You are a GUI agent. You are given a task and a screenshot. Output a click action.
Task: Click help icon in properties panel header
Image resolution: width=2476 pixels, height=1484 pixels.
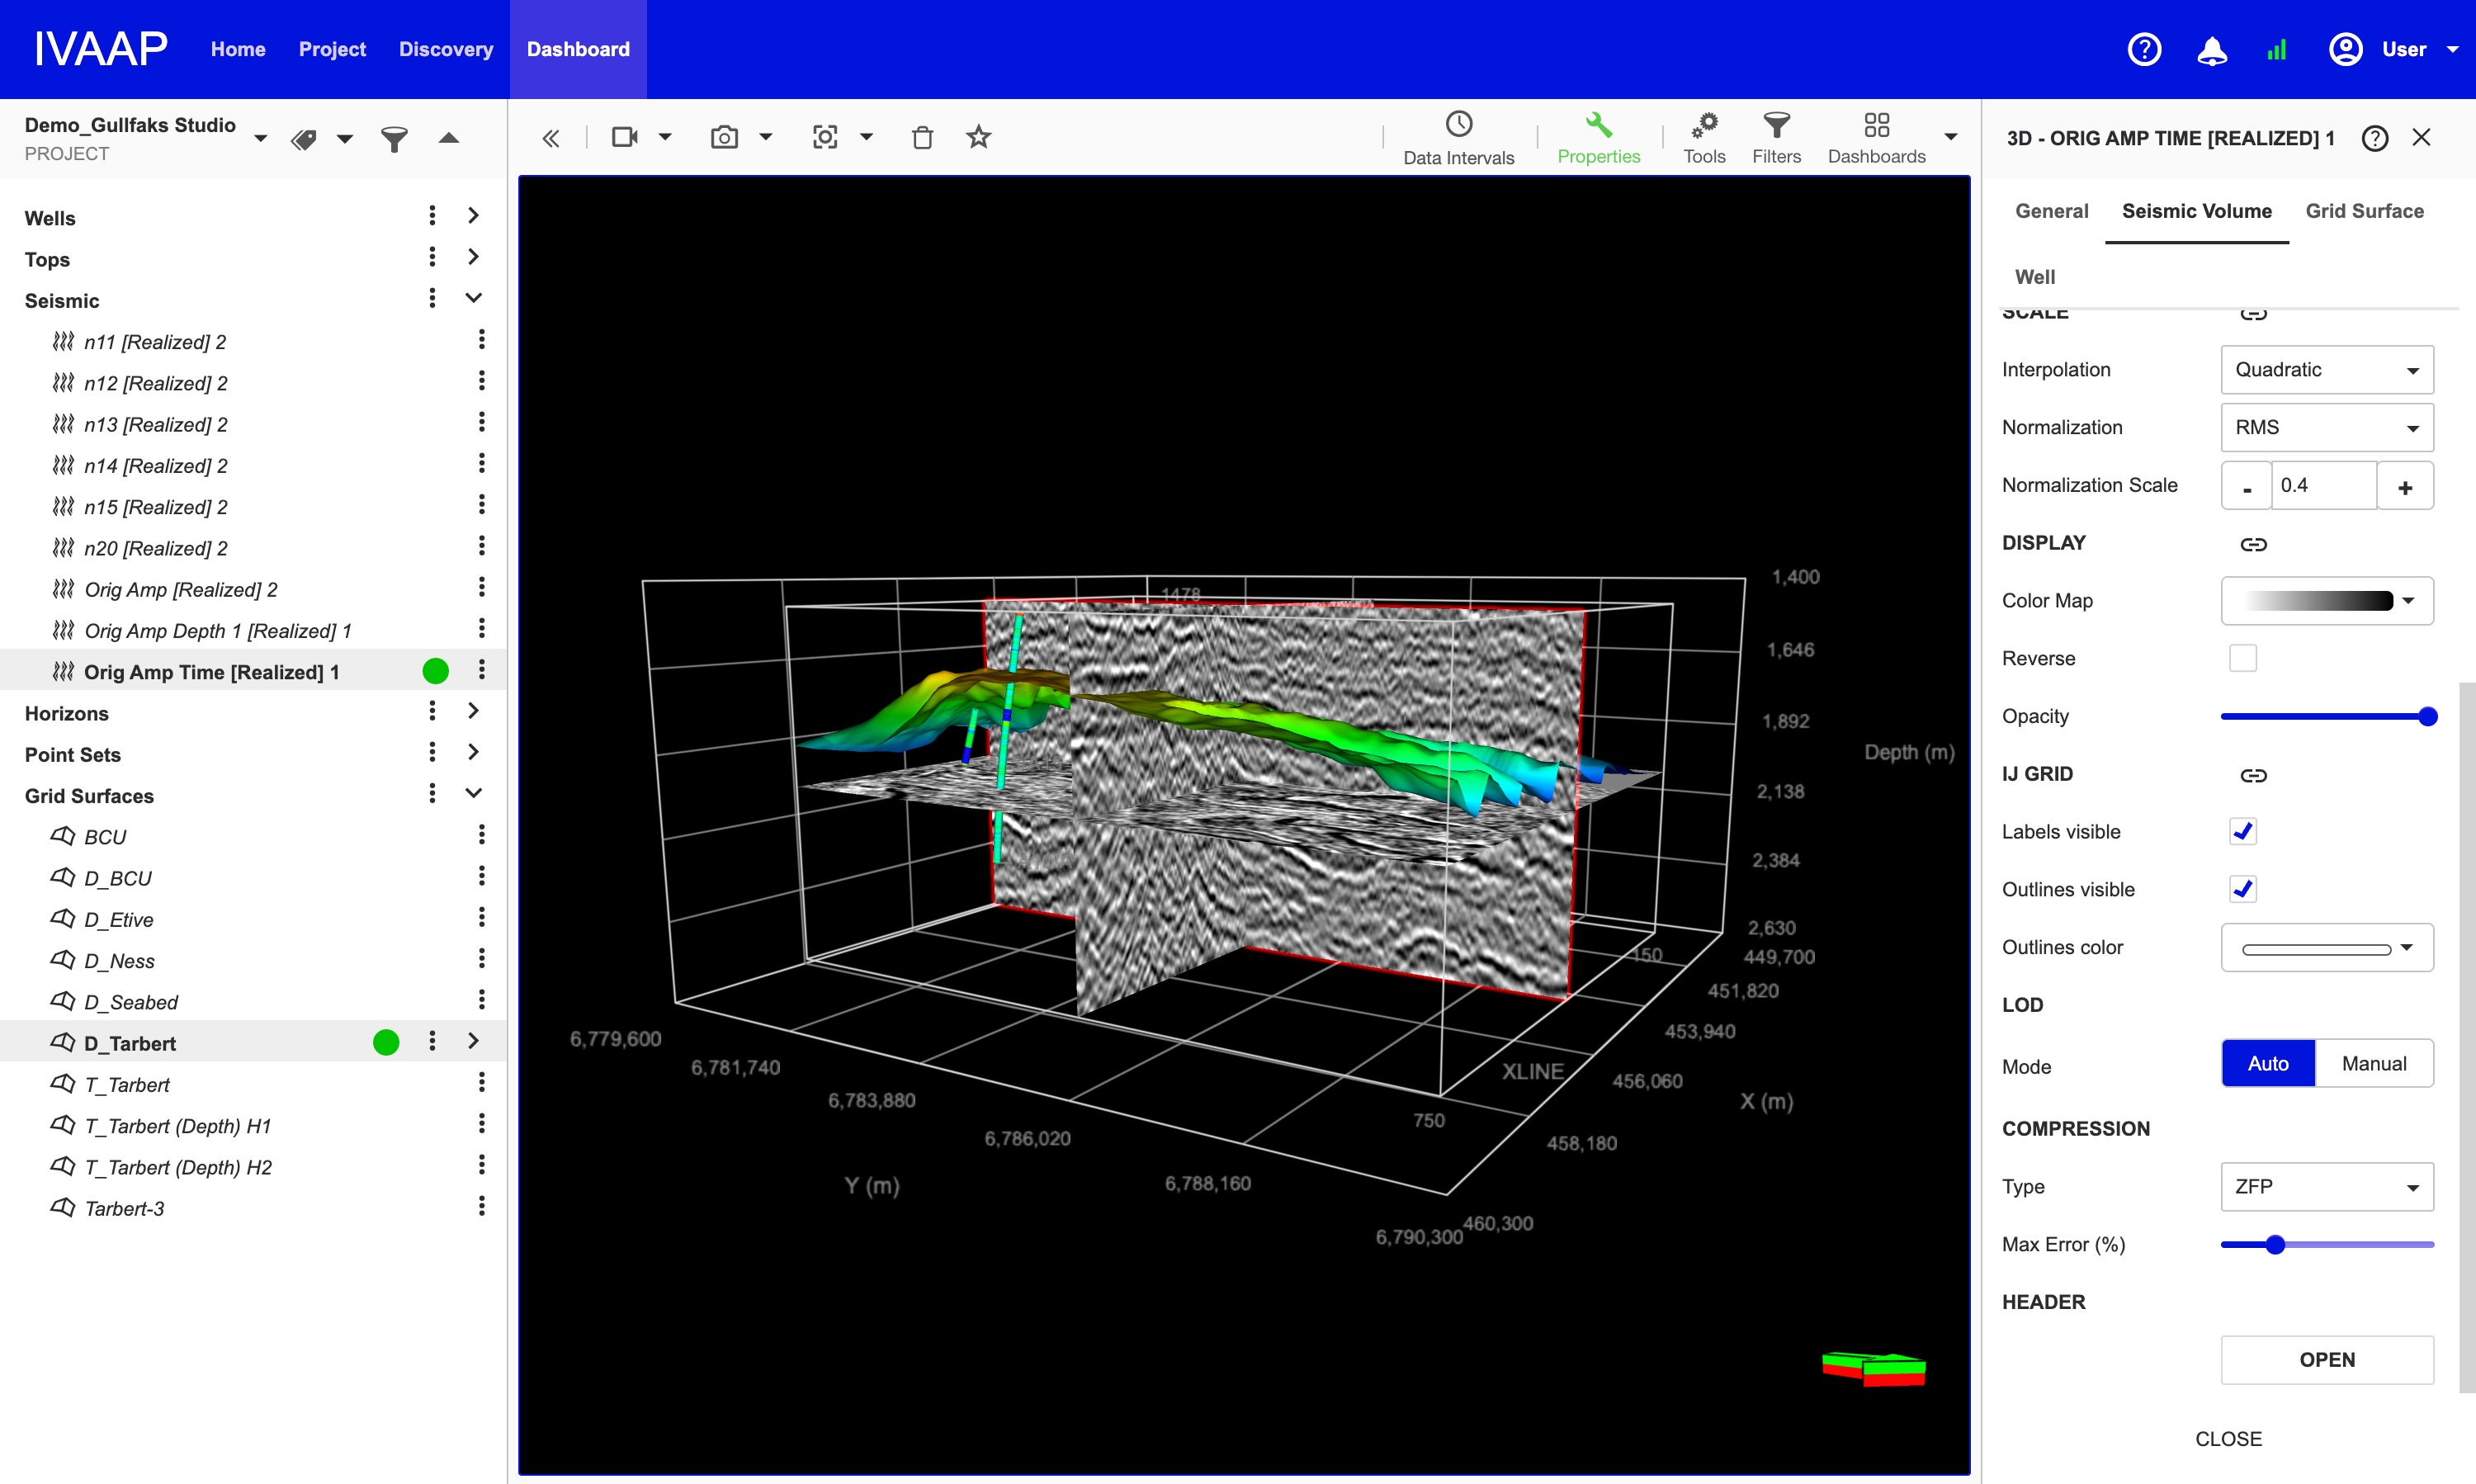click(2374, 138)
